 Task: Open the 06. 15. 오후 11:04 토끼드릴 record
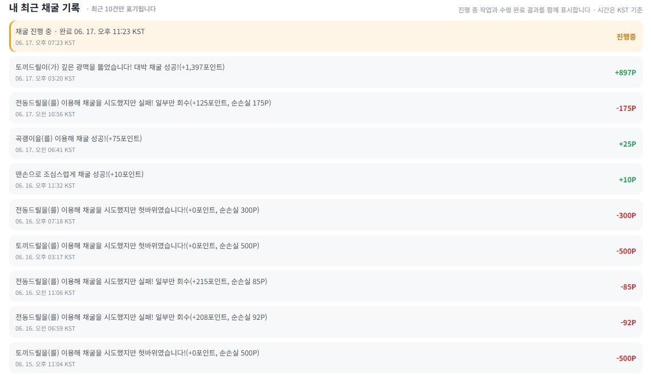(325, 358)
